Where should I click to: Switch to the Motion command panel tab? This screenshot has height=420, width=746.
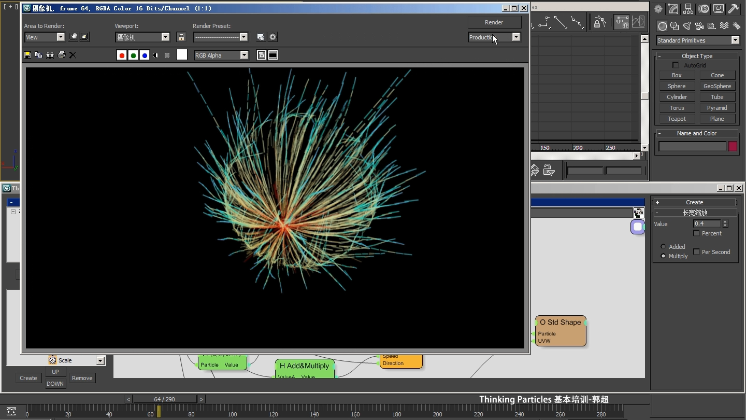[x=704, y=9]
